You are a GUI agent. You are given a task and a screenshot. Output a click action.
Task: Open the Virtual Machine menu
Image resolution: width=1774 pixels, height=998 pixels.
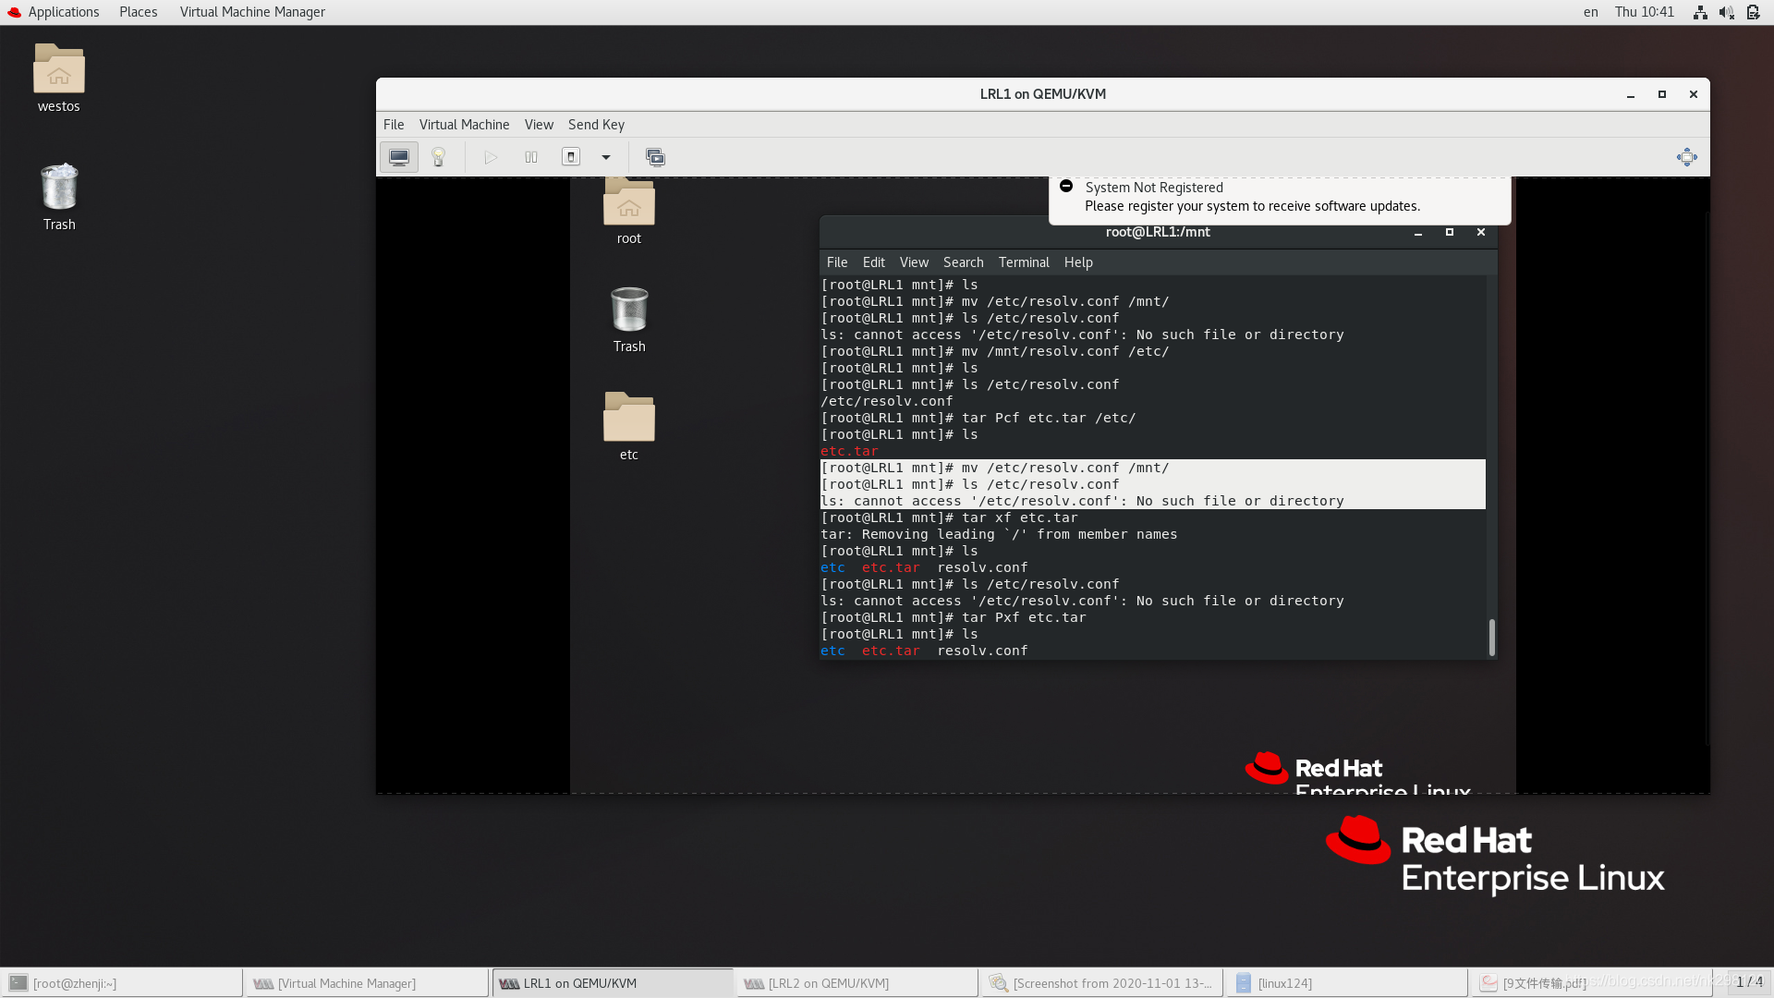(x=464, y=123)
